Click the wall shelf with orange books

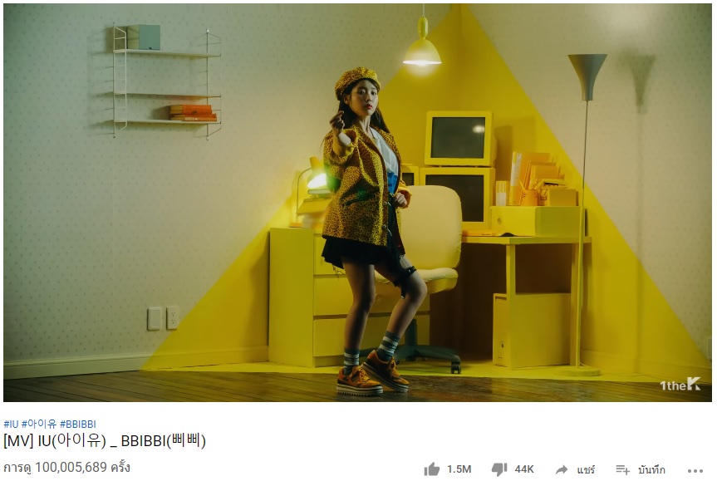click(x=167, y=82)
